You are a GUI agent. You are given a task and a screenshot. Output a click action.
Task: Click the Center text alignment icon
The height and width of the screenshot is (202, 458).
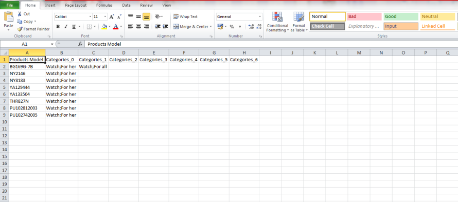[x=138, y=27]
